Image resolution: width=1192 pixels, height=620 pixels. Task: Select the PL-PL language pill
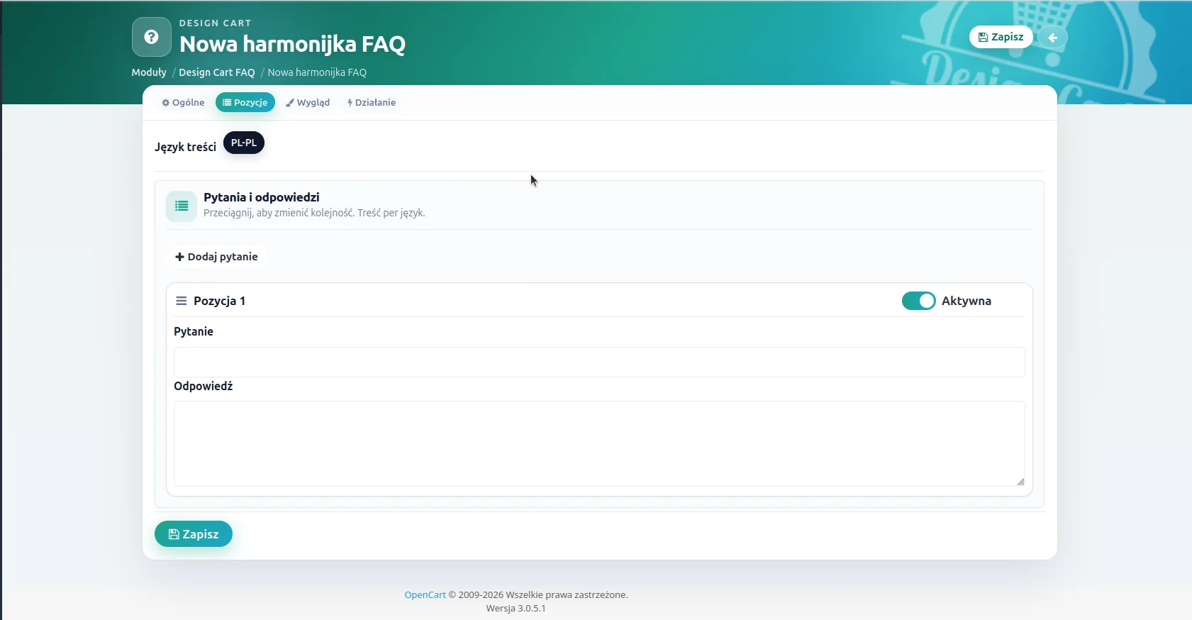pyautogui.click(x=244, y=143)
